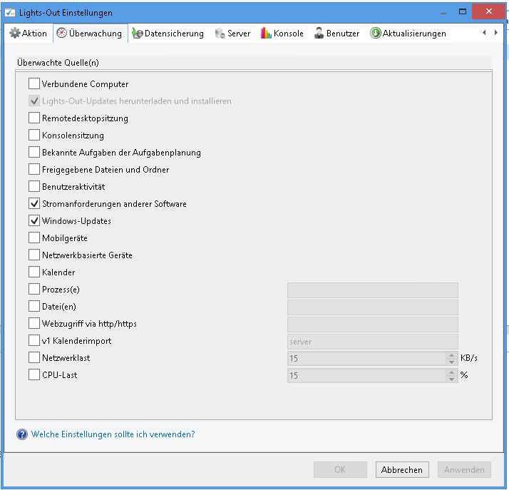Click the Server tab icon

[x=220, y=34]
